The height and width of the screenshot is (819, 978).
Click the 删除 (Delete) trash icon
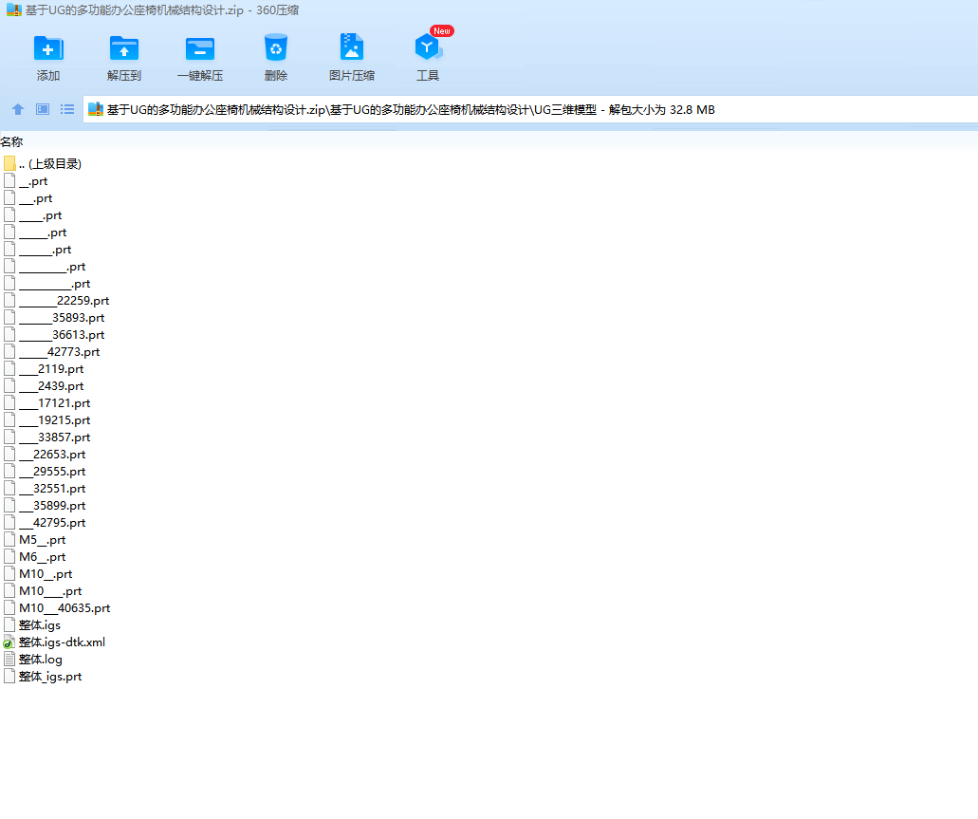tap(276, 47)
